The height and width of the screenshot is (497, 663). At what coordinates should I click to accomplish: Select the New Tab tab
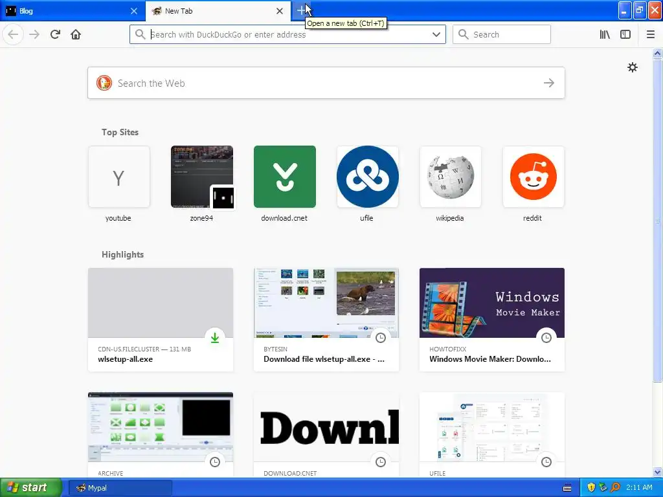point(218,11)
